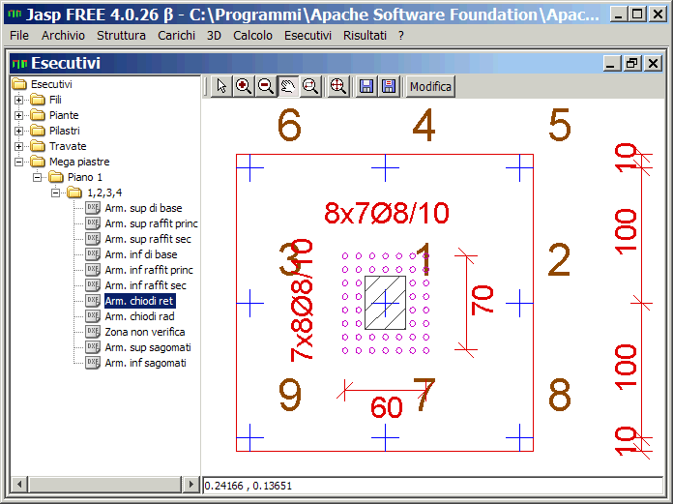Image resolution: width=673 pixels, height=504 pixels.
Task: Click DXF icon beside Zona non verifica
Action: coord(93,332)
